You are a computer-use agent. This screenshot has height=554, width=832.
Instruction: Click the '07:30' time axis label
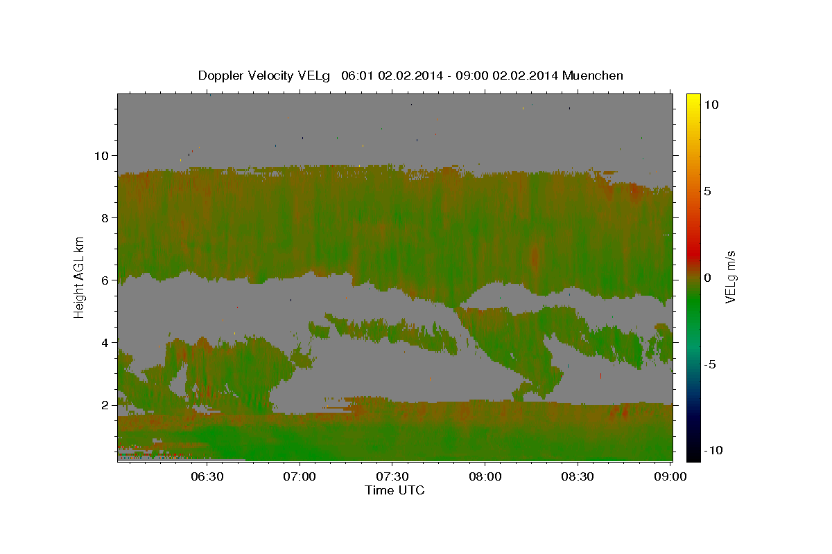coord(392,476)
